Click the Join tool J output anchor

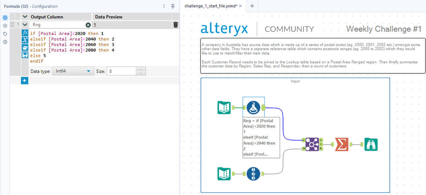tap(321, 144)
